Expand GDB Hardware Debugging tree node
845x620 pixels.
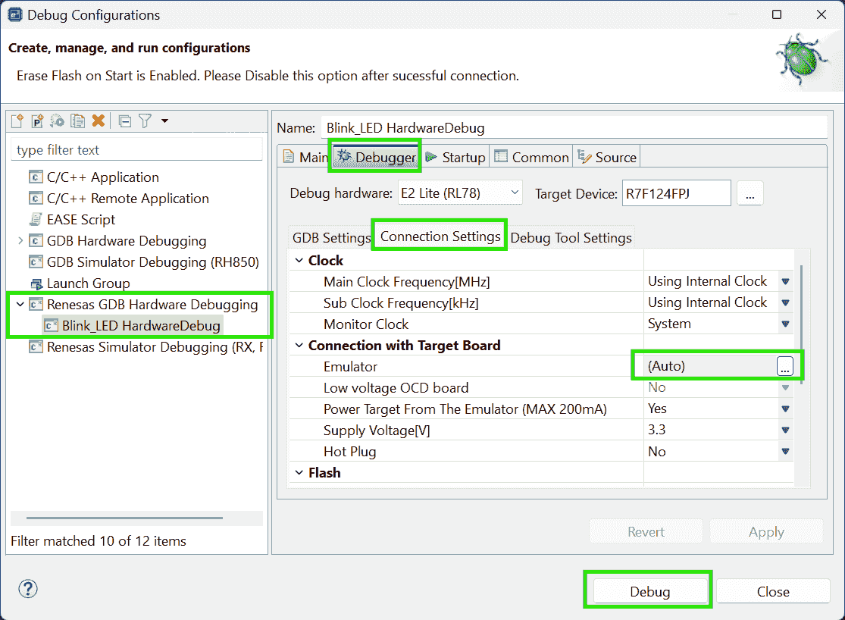coord(20,241)
